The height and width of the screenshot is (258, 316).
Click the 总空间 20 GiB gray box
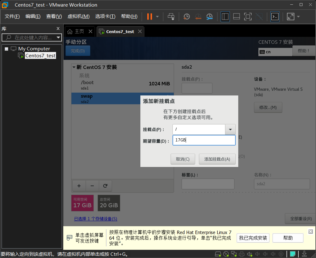109,203
